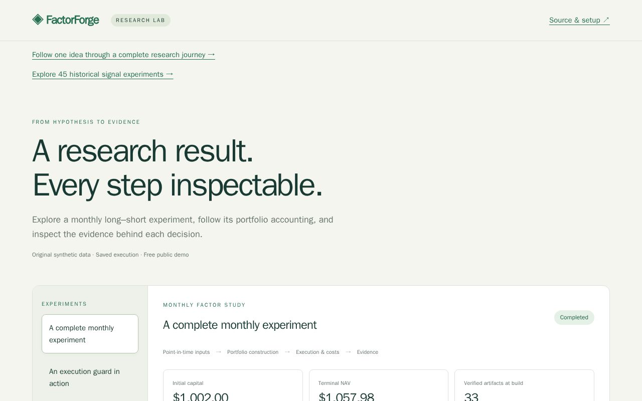Click the Terminal NAV metric card

[x=379, y=385]
